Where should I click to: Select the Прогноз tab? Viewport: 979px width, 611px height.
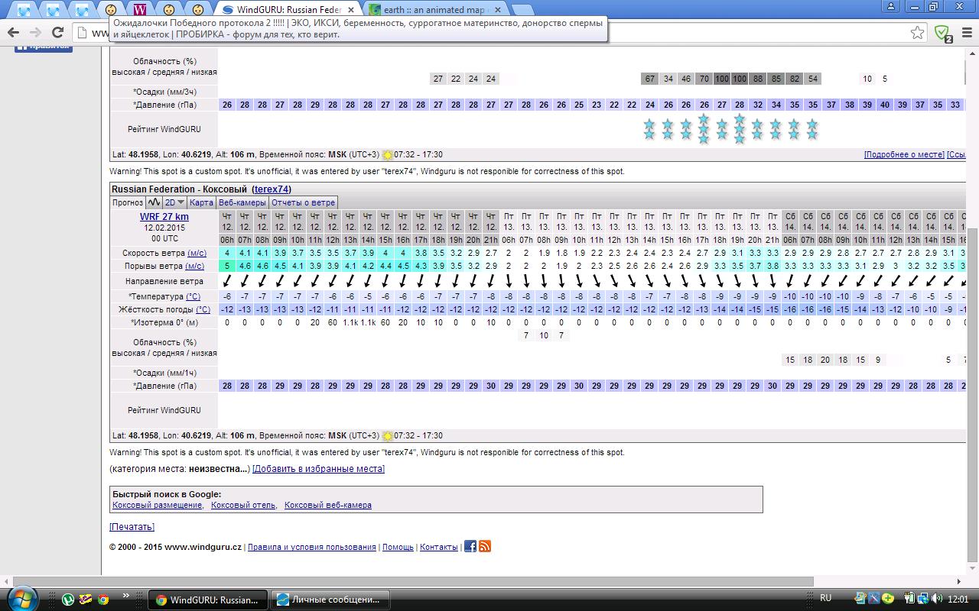[128, 202]
